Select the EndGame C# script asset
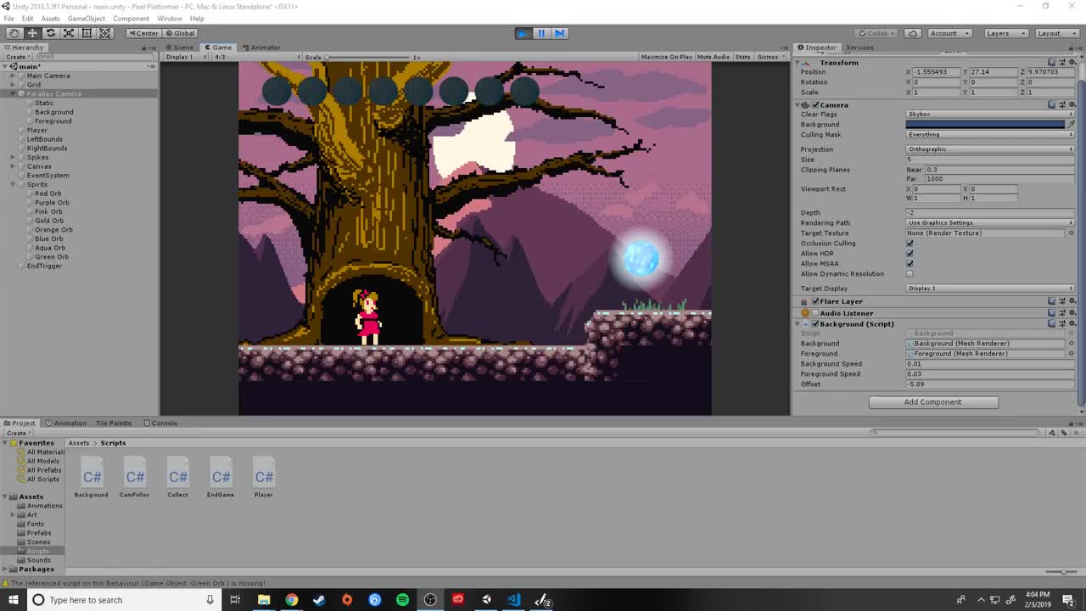Viewport: 1086px width, 611px height. pyautogui.click(x=221, y=479)
